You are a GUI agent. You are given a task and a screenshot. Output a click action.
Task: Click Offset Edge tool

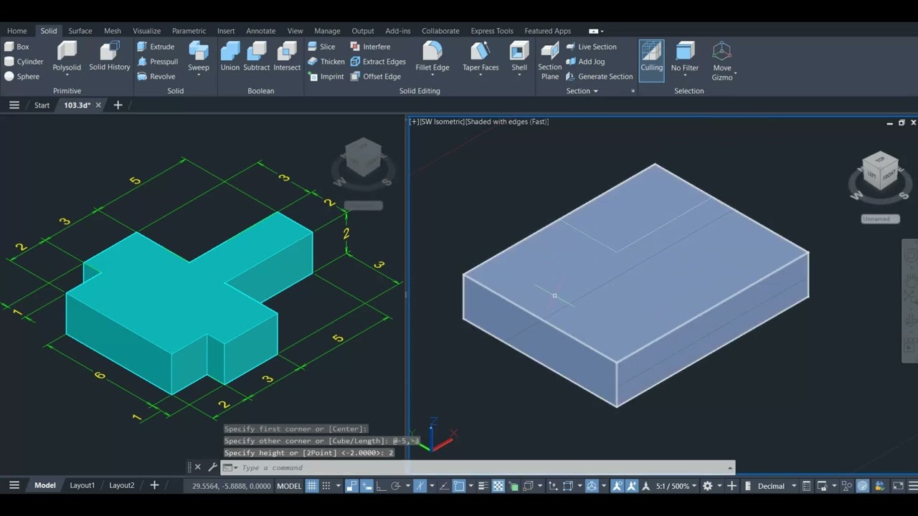click(376, 77)
